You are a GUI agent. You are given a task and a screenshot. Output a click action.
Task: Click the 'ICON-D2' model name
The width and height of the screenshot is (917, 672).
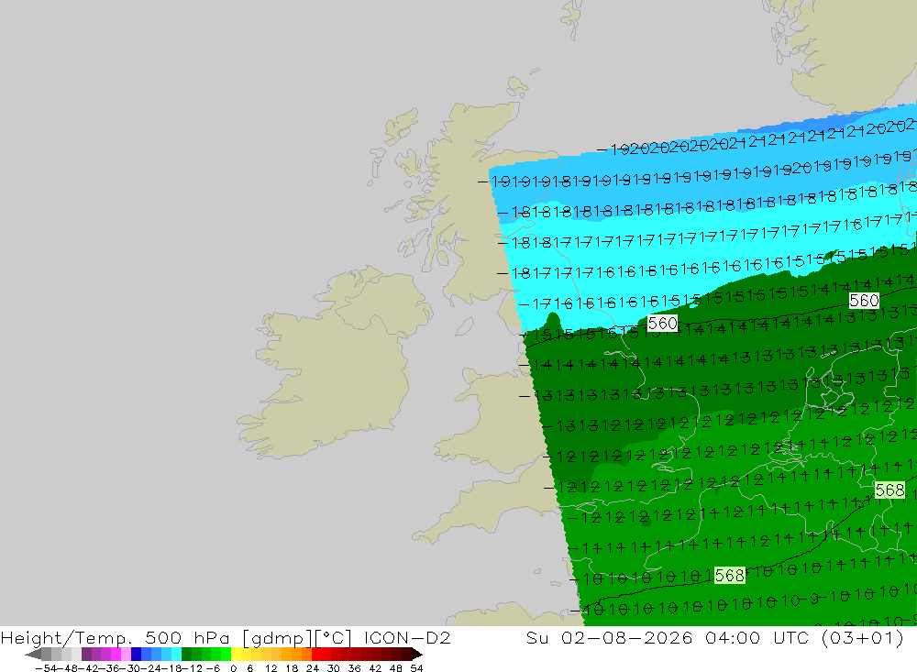click(407, 637)
